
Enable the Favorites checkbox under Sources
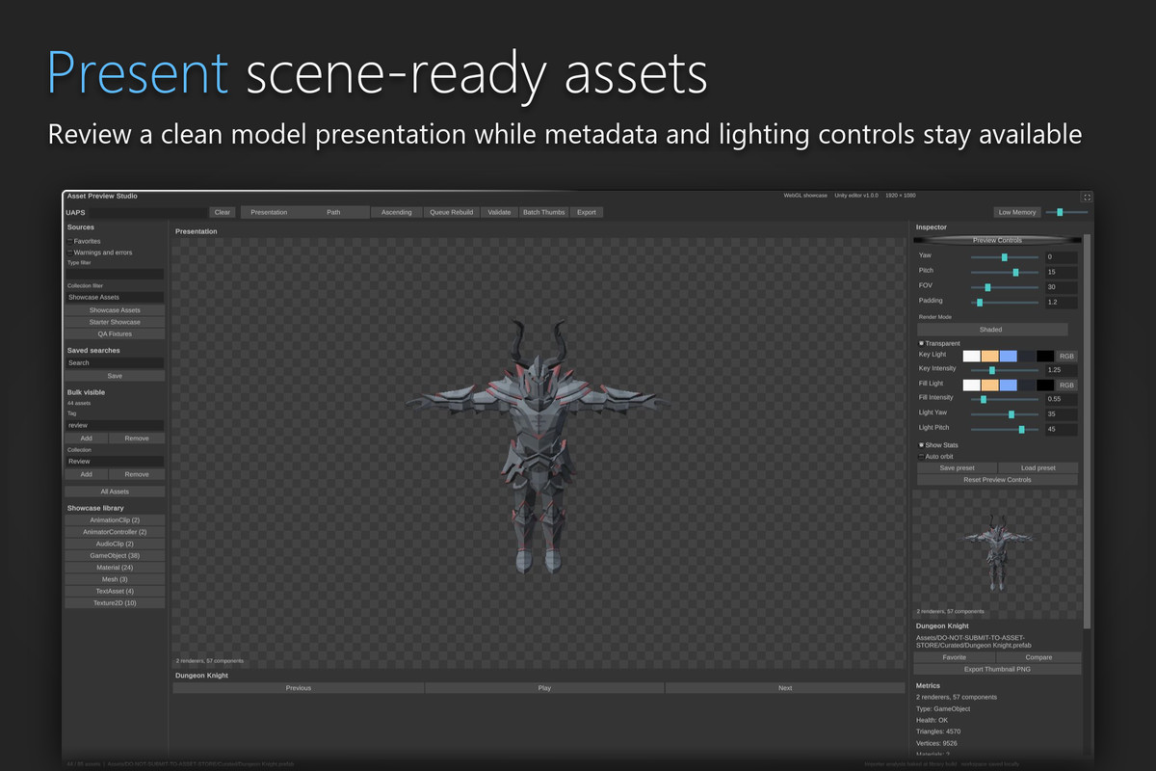tap(70, 241)
